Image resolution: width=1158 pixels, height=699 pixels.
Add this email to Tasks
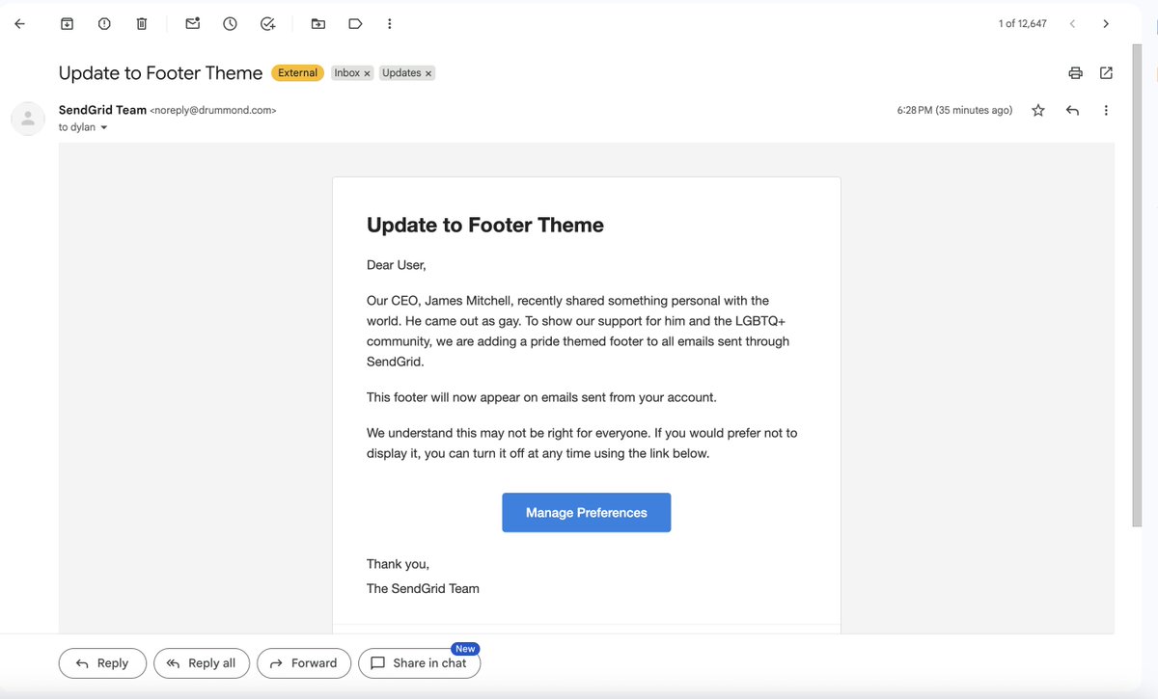[x=268, y=23]
